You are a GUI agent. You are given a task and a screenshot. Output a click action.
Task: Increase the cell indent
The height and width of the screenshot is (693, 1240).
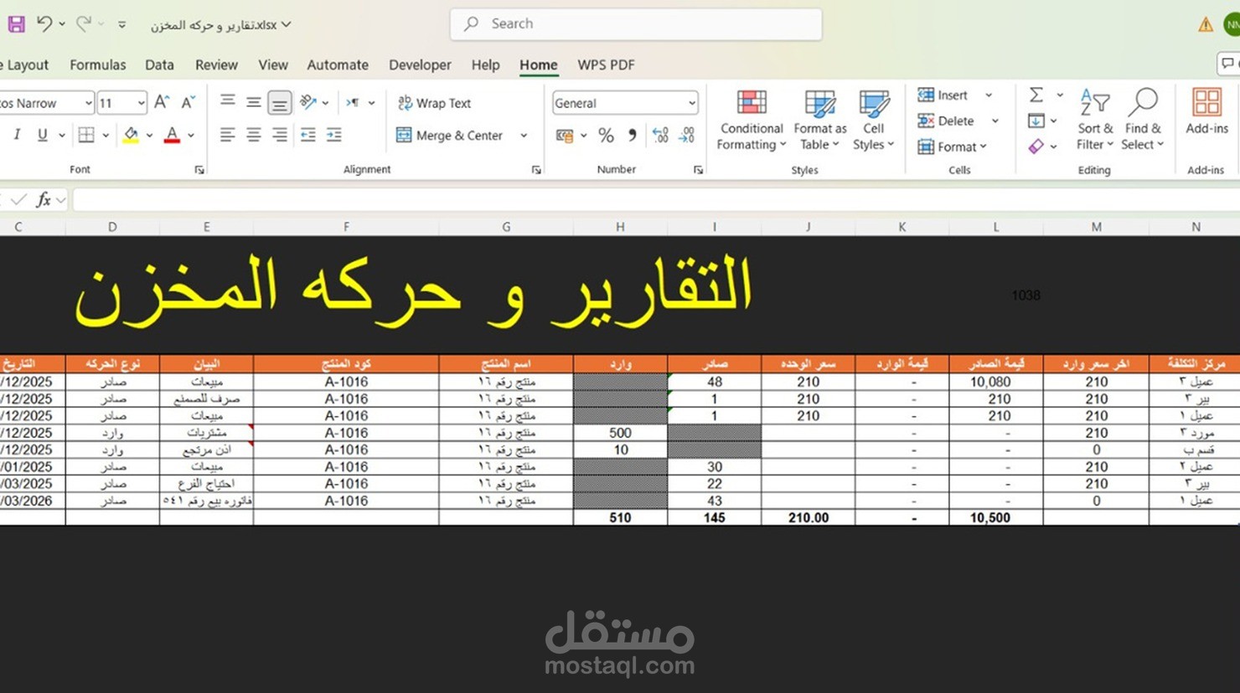tap(333, 135)
